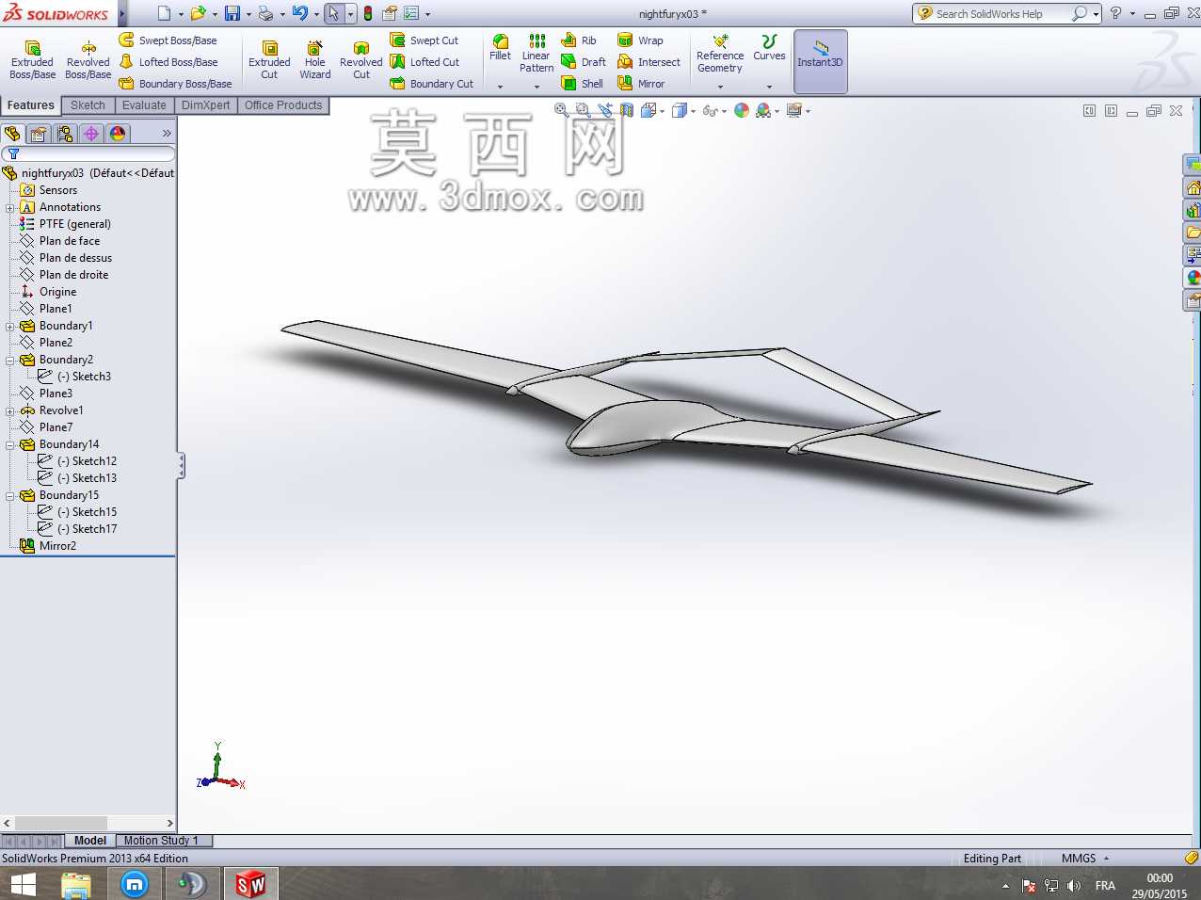1201x900 pixels.
Task: Open the DisplayManager tab icon
Action: coord(118,134)
